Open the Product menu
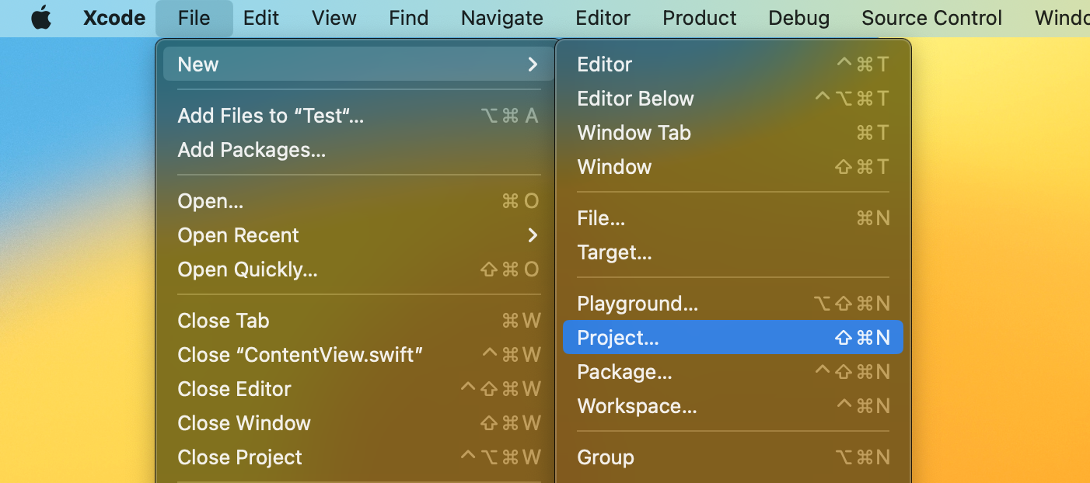This screenshot has height=483, width=1090. point(700,18)
